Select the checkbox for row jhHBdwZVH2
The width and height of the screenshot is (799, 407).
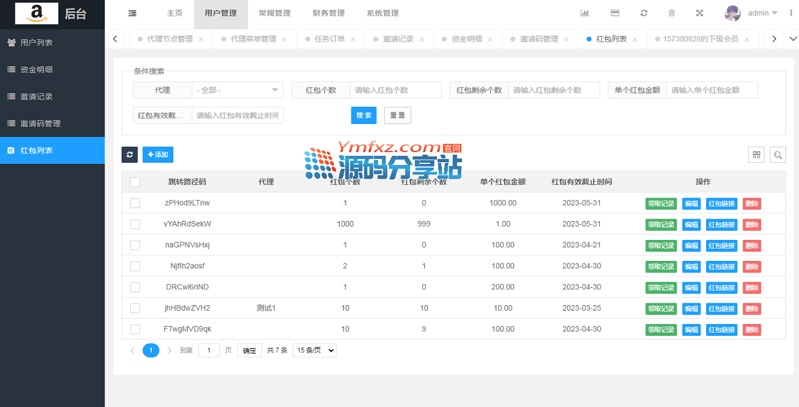[x=135, y=308]
